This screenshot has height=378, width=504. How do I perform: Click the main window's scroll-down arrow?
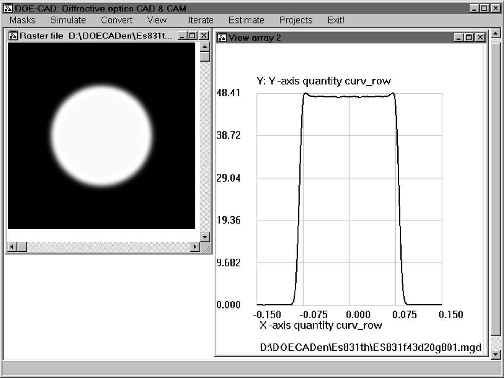click(495, 354)
